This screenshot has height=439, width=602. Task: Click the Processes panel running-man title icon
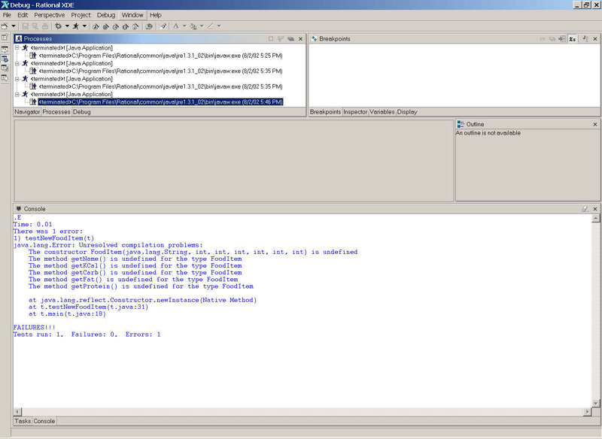(x=18, y=38)
